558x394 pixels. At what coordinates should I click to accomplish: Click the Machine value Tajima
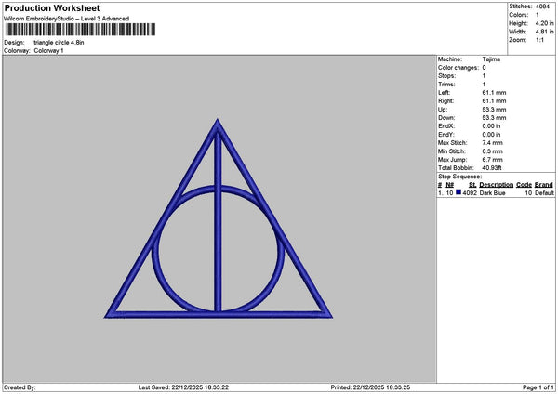point(491,59)
